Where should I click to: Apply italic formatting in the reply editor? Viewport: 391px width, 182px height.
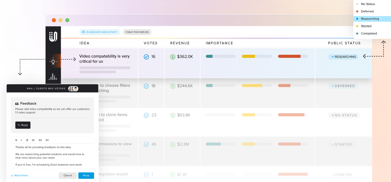point(21,140)
